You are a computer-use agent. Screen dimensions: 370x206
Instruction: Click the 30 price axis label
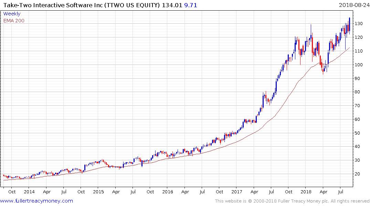[357, 160]
